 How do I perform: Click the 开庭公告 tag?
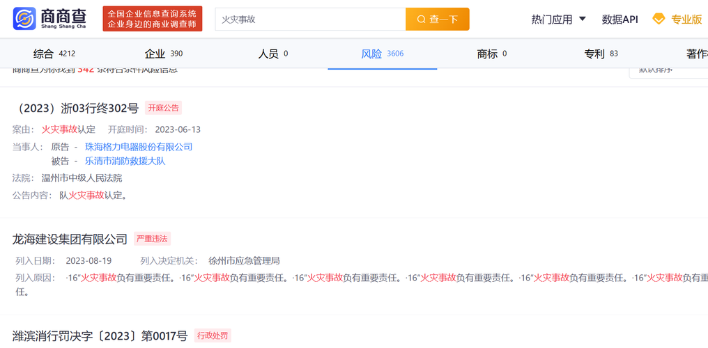164,108
